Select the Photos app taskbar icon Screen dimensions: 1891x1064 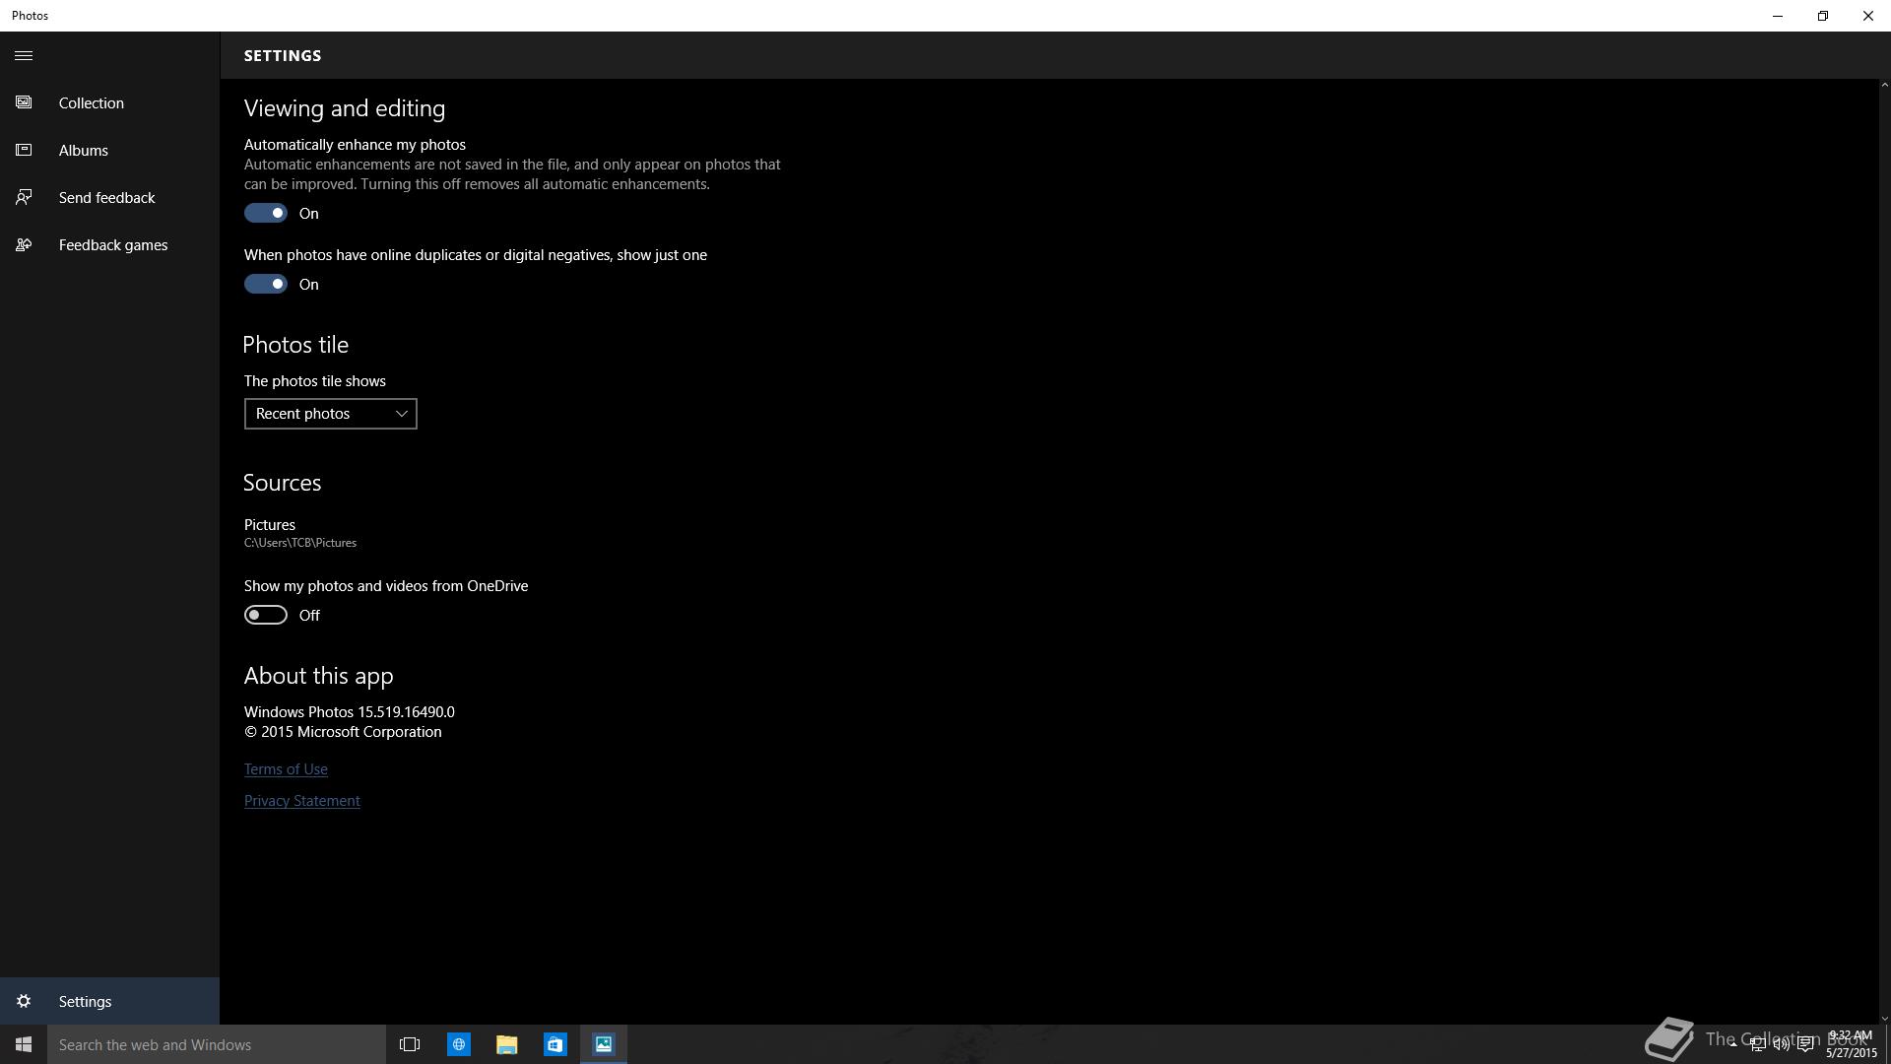pos(604,1044)
